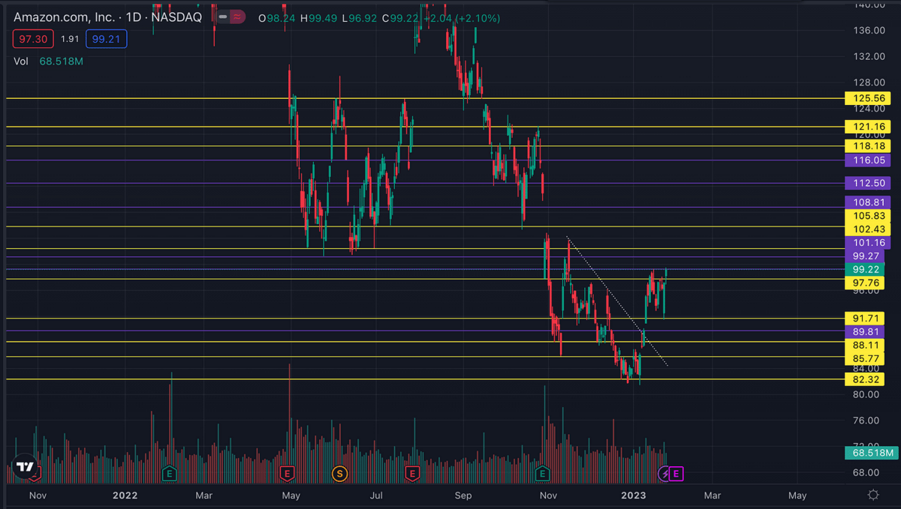Toggle the dash pill indicator beside NASDAQ
Viewport: 901px width, 509px height.
coord(222,16)
